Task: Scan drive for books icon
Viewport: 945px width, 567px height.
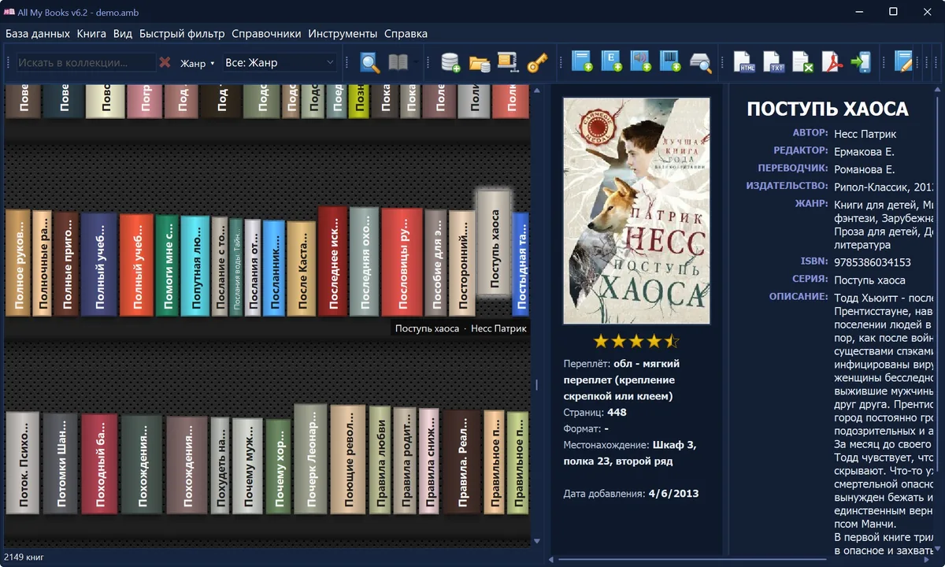Action: point(700,62)
